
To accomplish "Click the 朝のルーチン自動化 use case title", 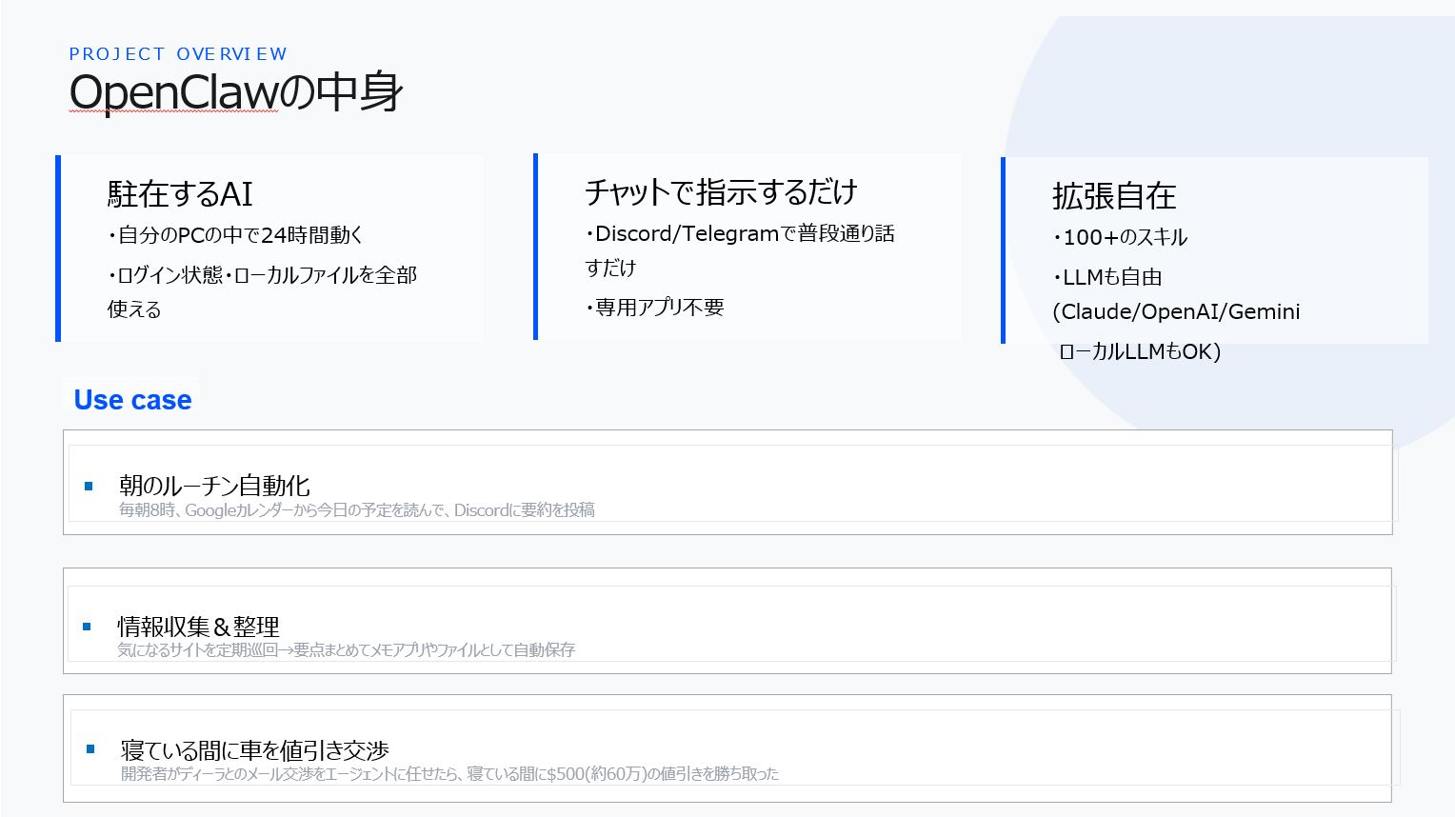I will [214, 486].
